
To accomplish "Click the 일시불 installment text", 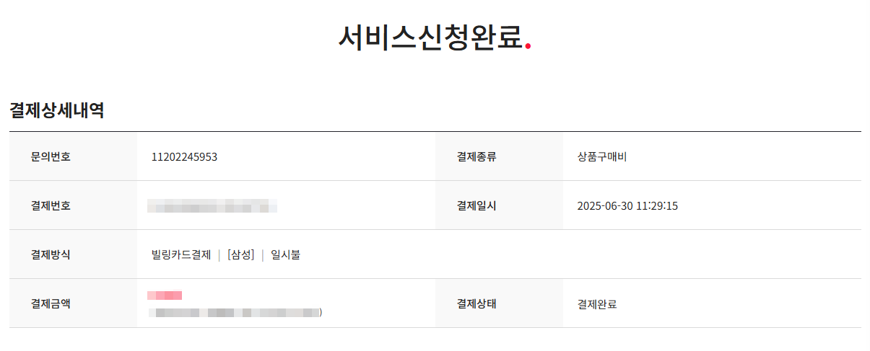I will [x=285, y=254].
